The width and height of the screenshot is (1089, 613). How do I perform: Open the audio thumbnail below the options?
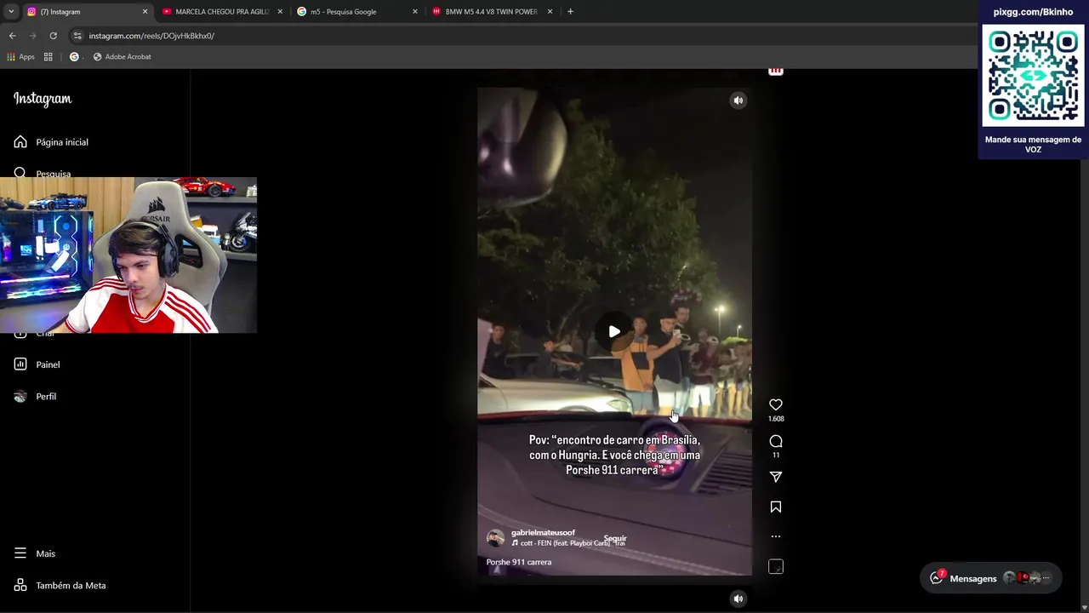click(776, 566)
